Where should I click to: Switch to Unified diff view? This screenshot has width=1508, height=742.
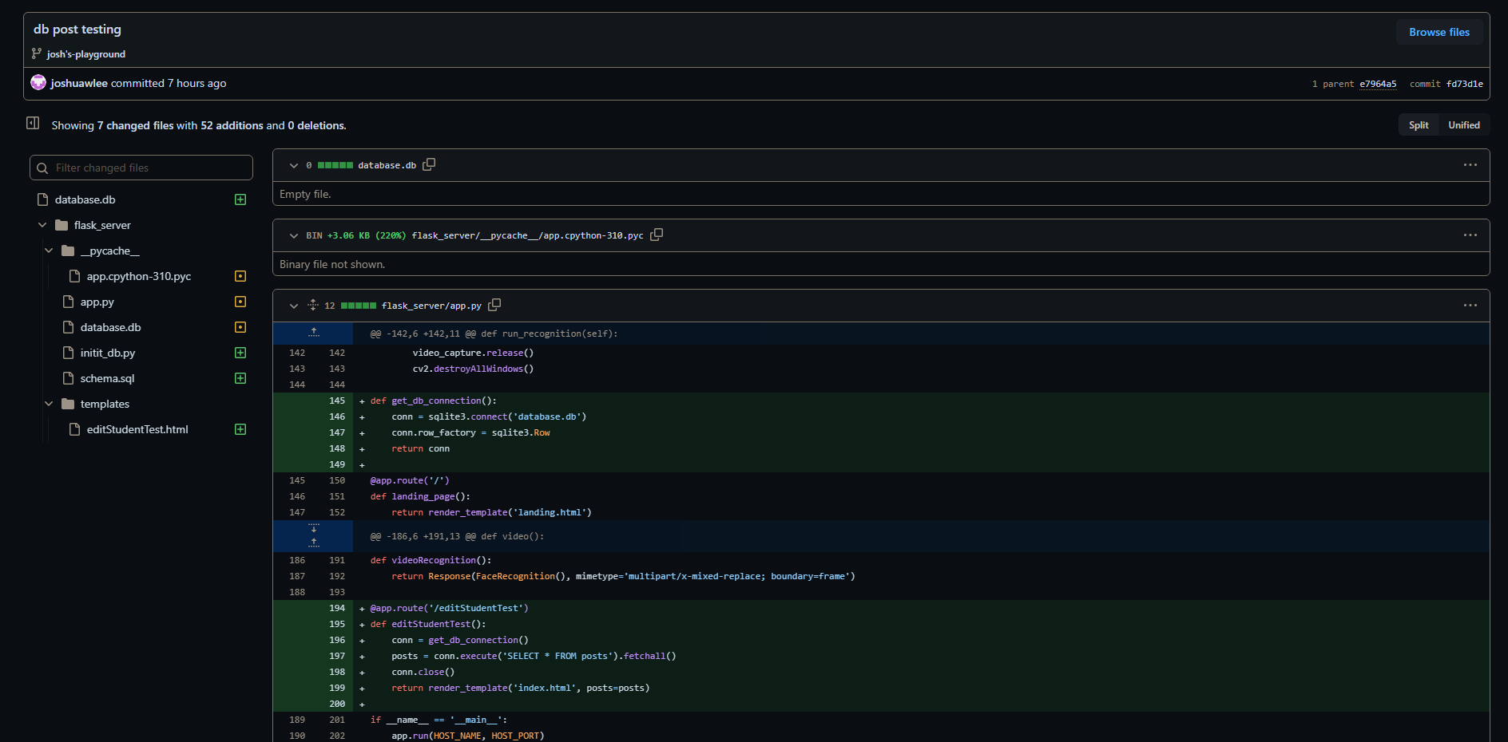(x=1463, y=125)
